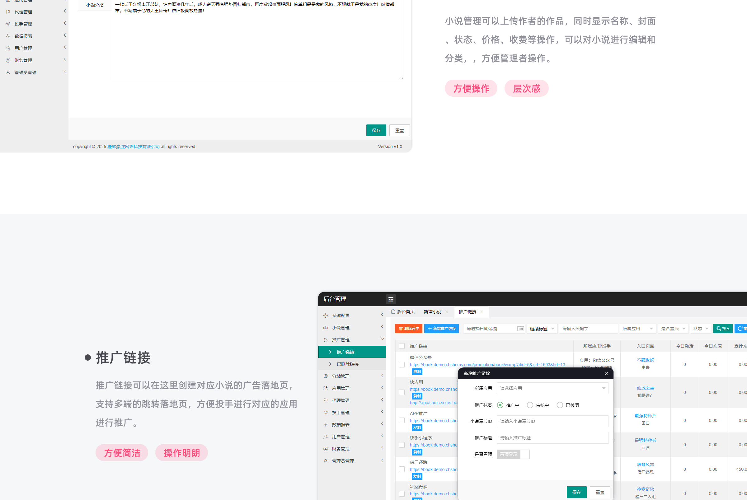Check the select-all checkbox in table header

pyautogui.click(x=402, y=346)
